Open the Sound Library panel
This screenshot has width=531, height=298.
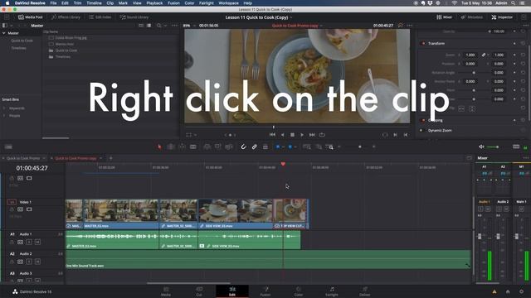pyautogui.click(x=134, y=17)
